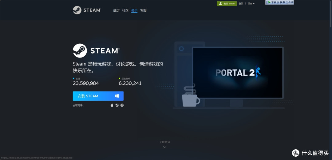Click the Portal 2 monitor image
The width and height of the screenshot is (332, 160).
coord(238,73)
